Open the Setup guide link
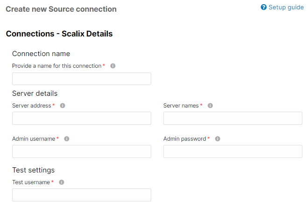Screen dimensions: 308x208 286,7
